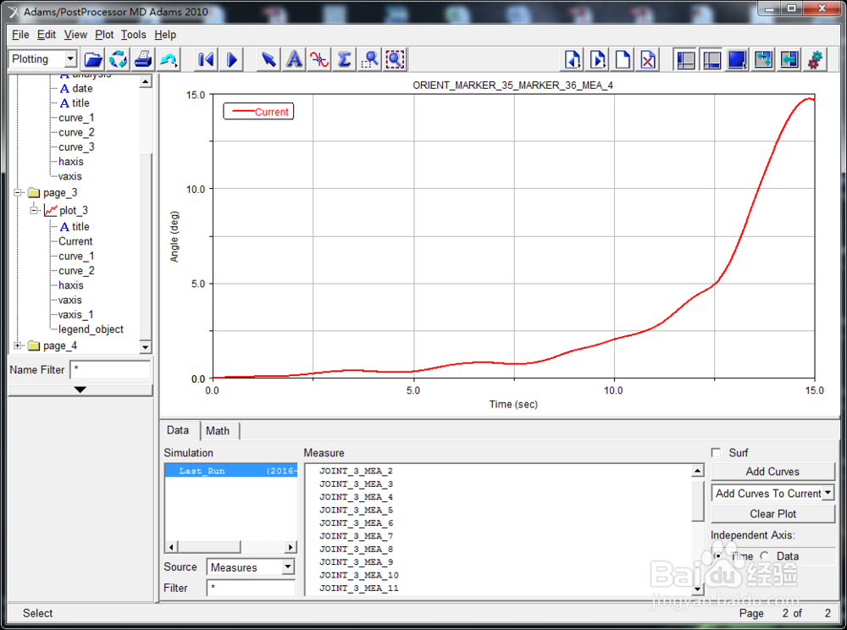Click the undo arrow icon
Screen dimensions: 847x630
169,59
